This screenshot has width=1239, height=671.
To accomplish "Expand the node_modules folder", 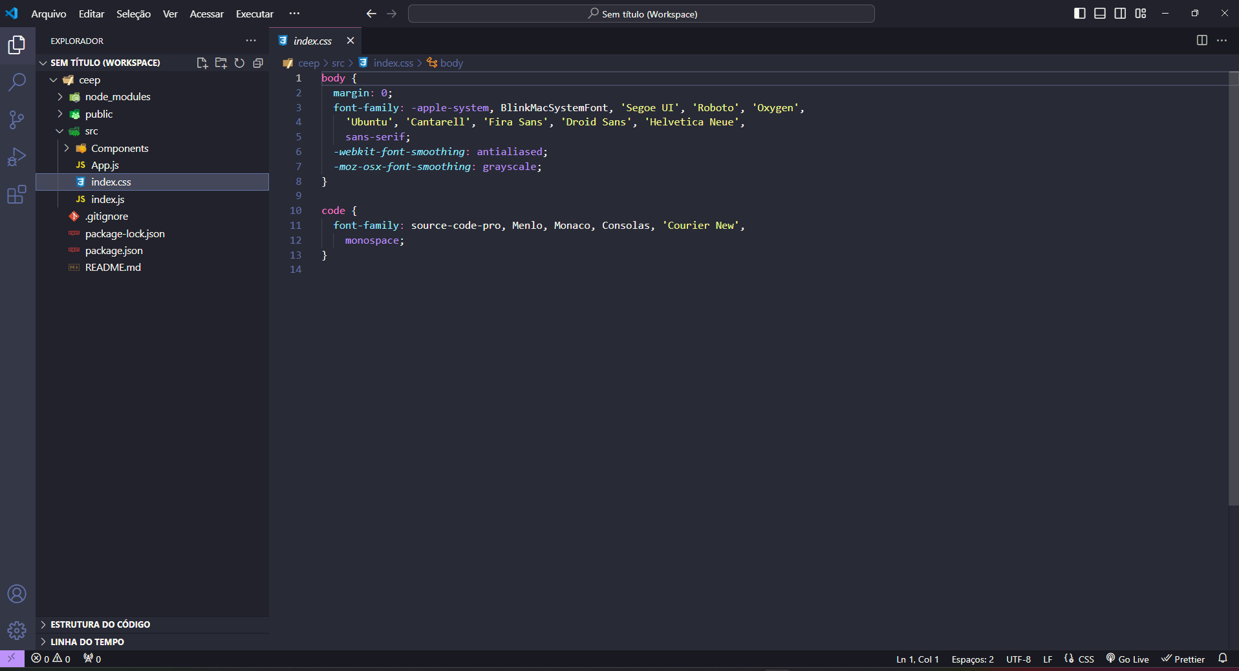I will (x=60, y=97).
